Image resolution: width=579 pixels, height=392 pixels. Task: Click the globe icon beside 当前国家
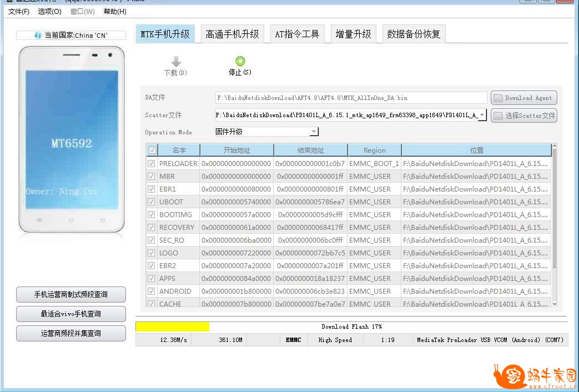(38, 36)
